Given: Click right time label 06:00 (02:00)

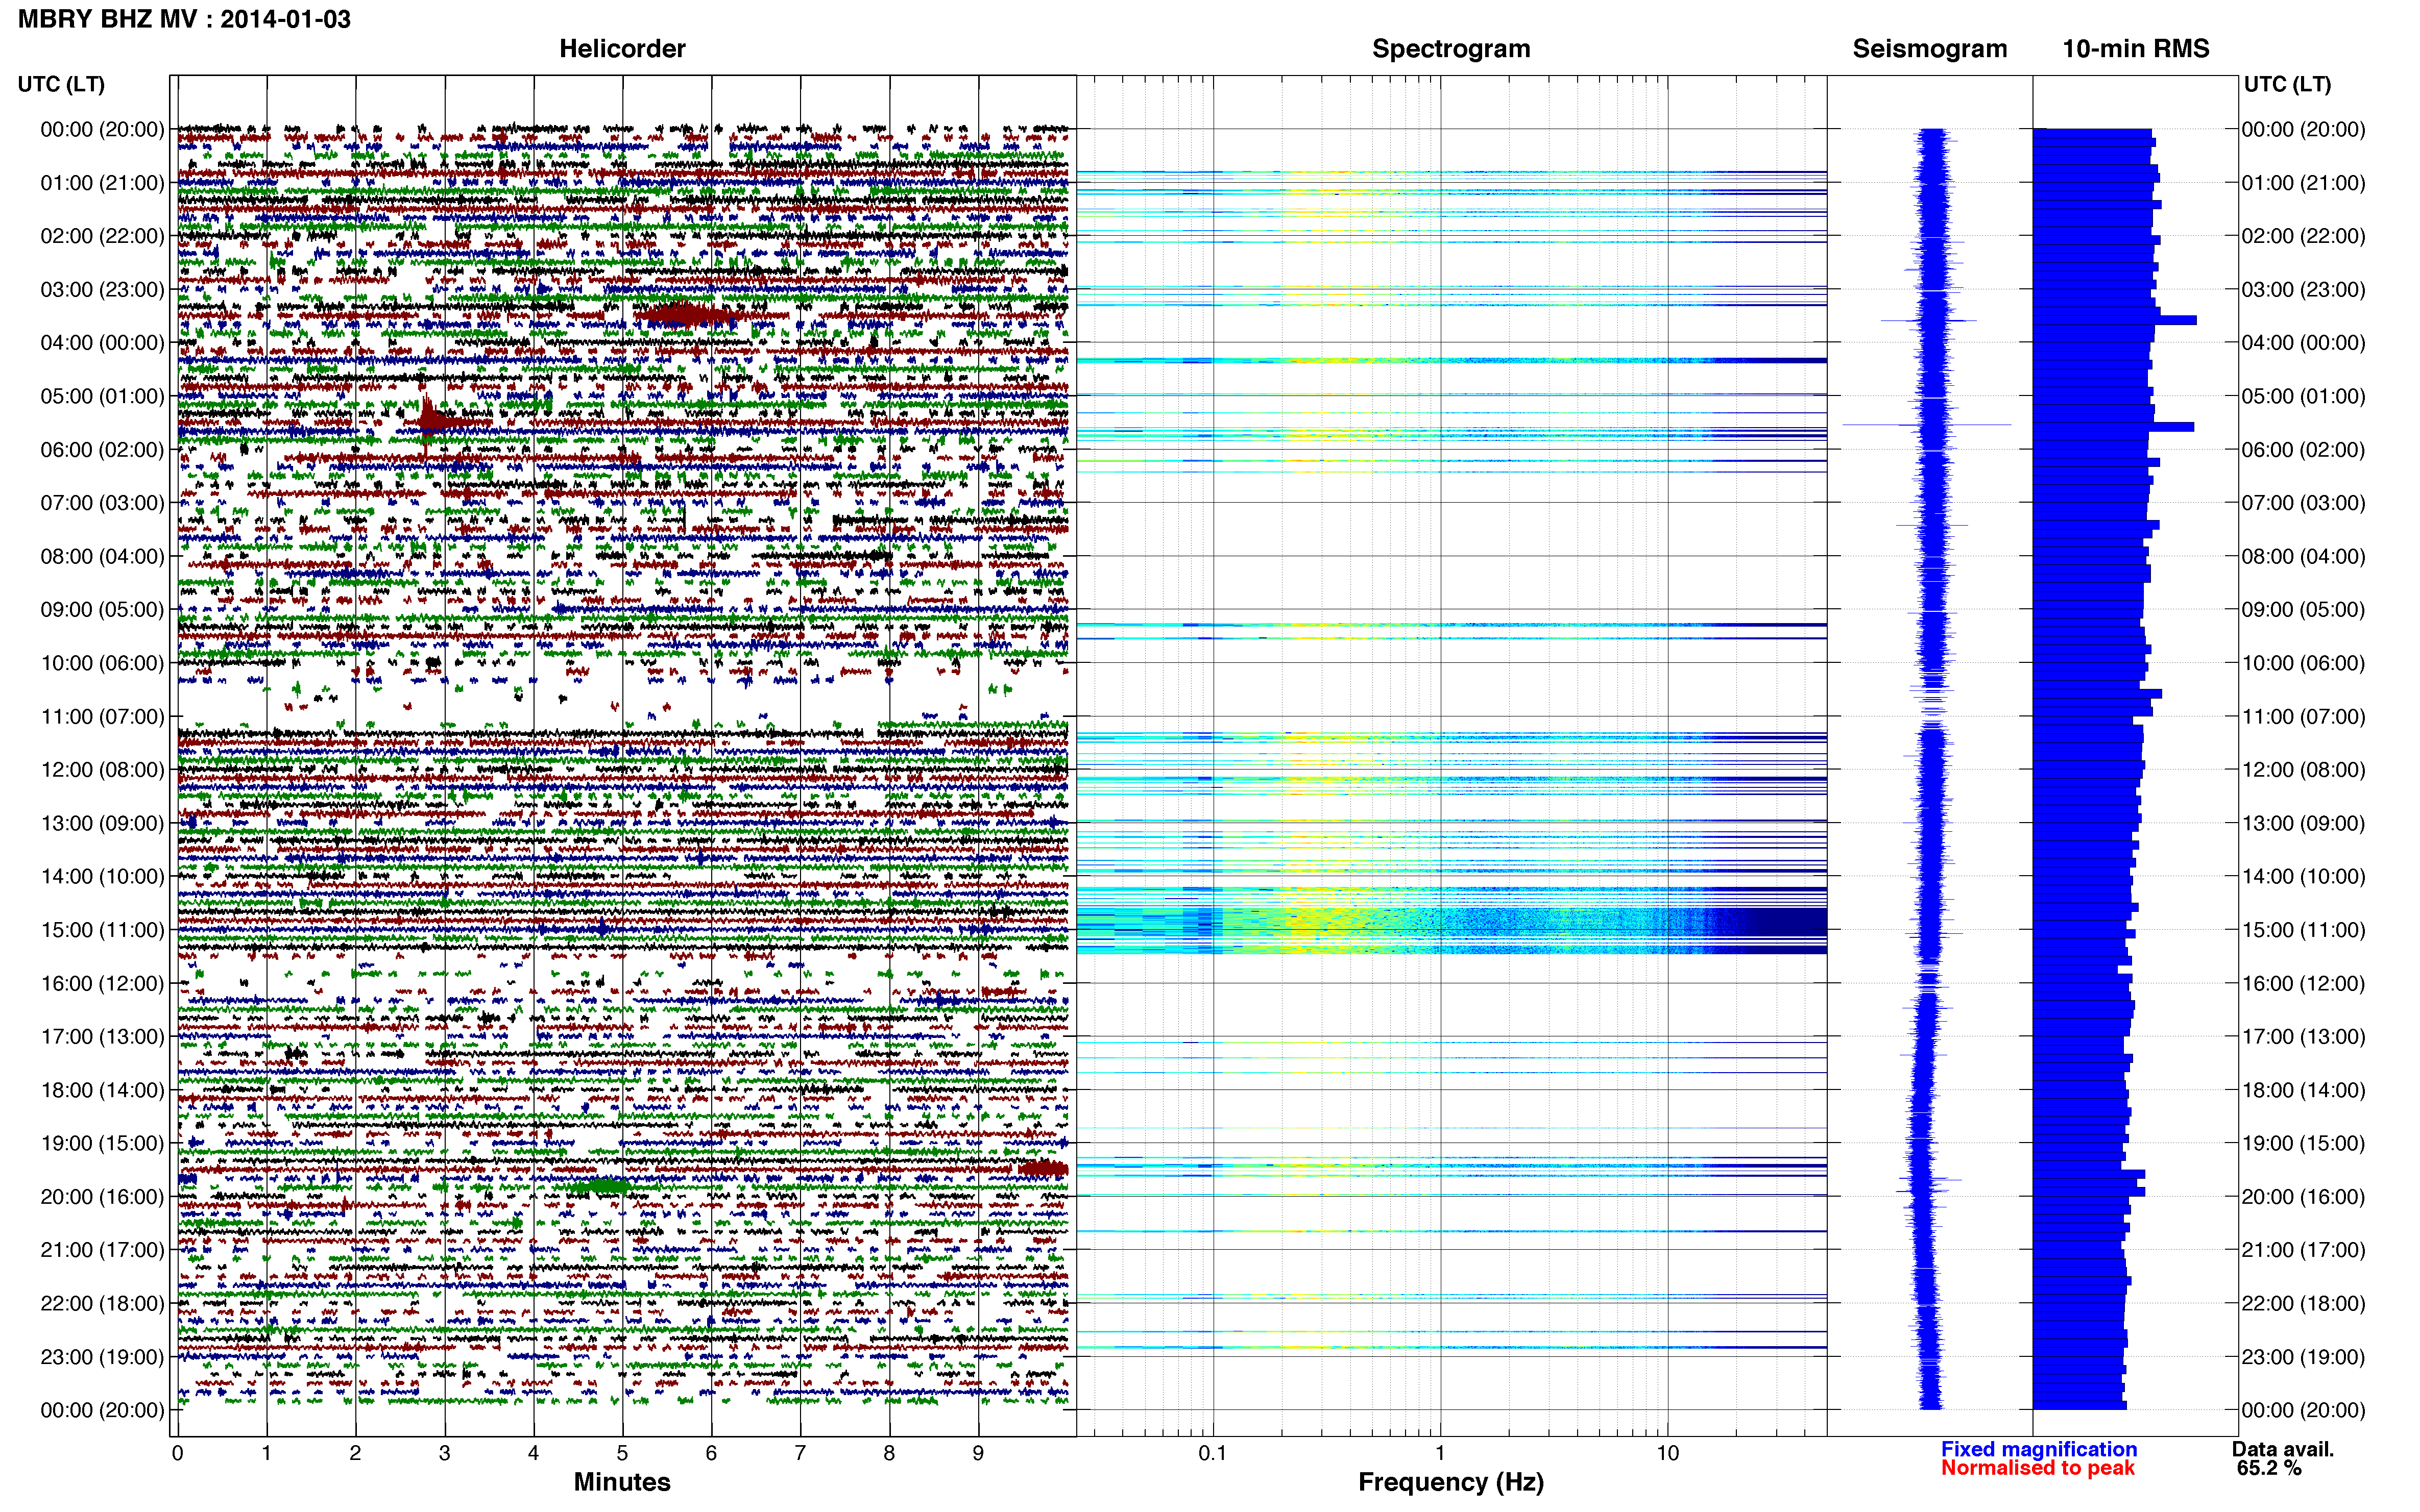Looking at the screenshot, I should pos(2303,450).
